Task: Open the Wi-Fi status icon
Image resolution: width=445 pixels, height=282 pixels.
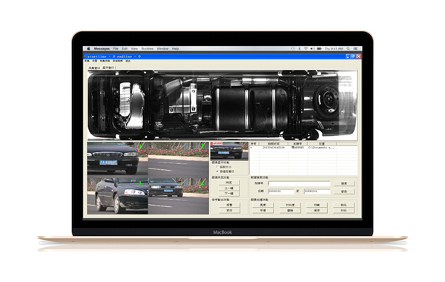Action: tap(306, 49)
